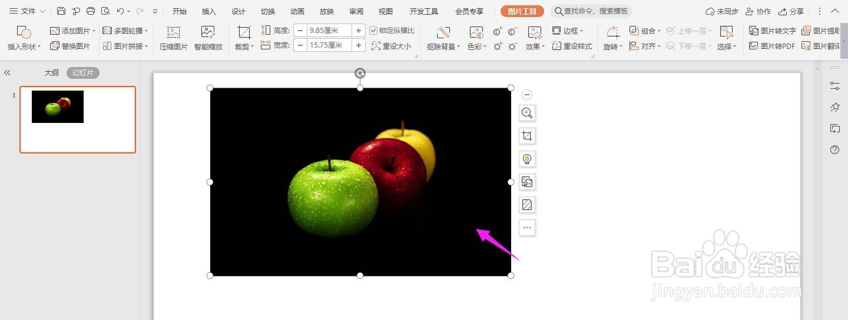Expand Border (边框) dropdown
The height and width of the screenshot is (320, 848).
(x=581, y=31)
